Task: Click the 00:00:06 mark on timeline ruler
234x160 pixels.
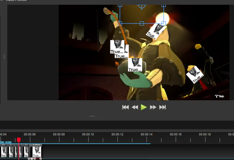Action: [x=30, y=134]
